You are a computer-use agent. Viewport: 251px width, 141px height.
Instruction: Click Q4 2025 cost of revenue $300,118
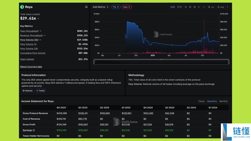[x=61, y=119]
